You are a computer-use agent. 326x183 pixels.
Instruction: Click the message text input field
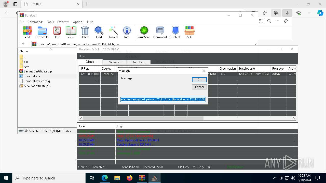point(163,99)
